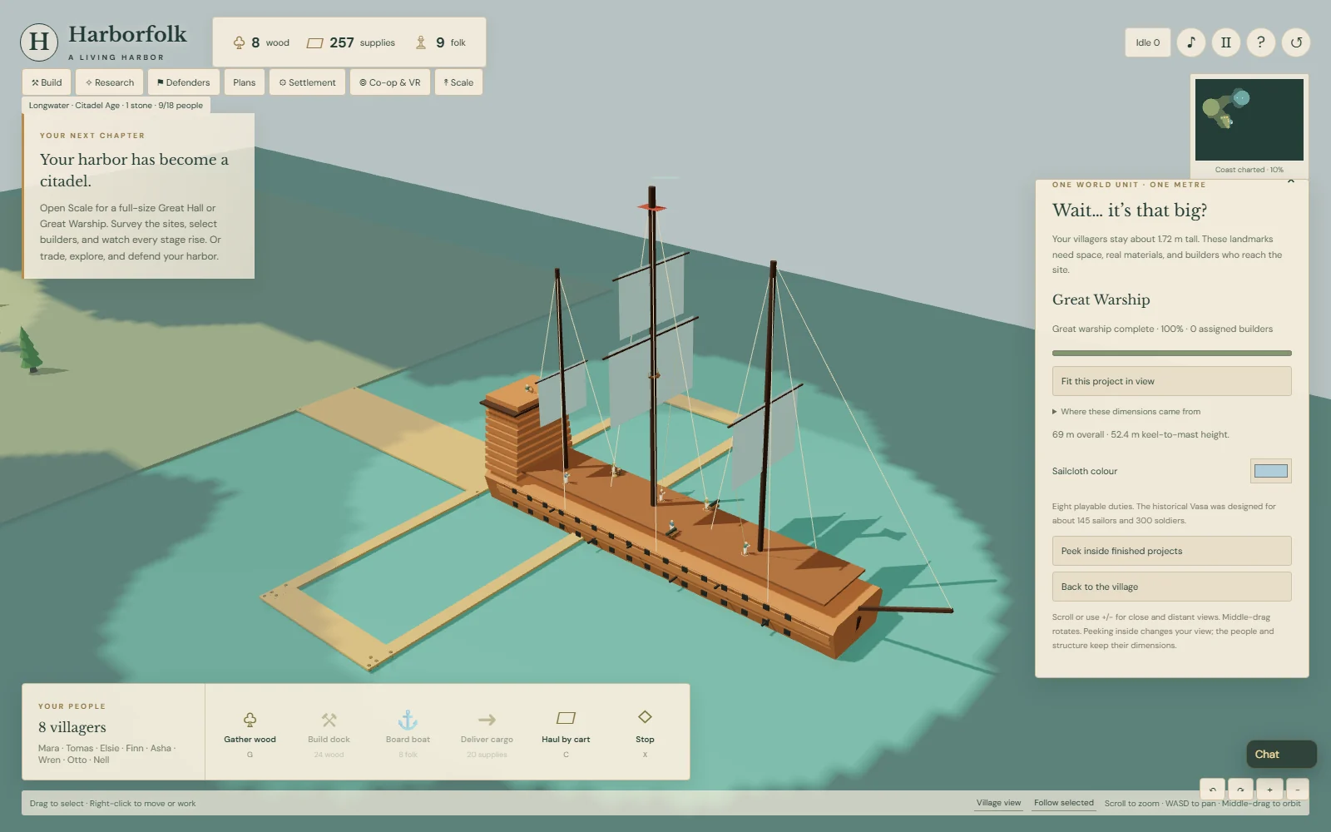Select the Stop diamond action
1331x832 pixels.
point(645,733)
